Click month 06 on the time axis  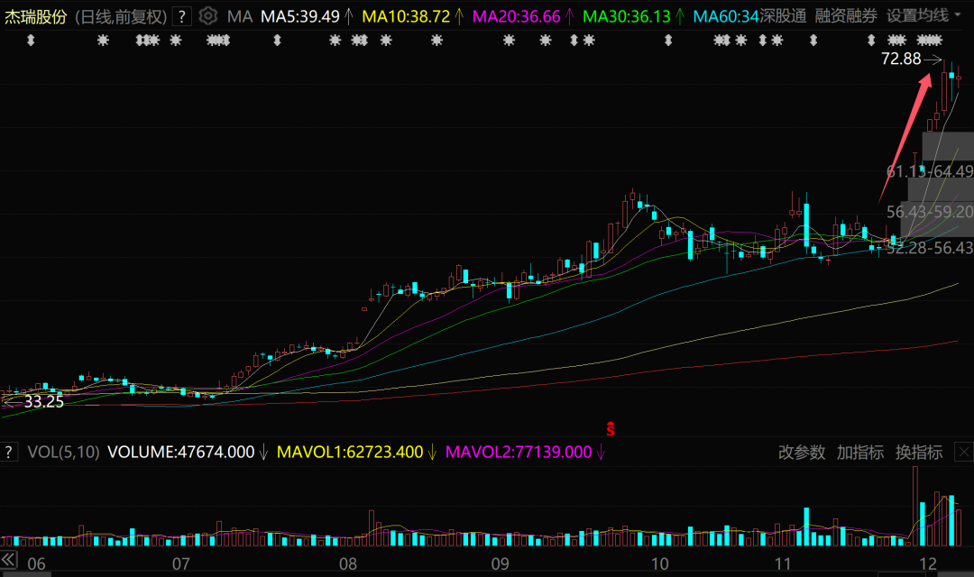tap(37, 564)
